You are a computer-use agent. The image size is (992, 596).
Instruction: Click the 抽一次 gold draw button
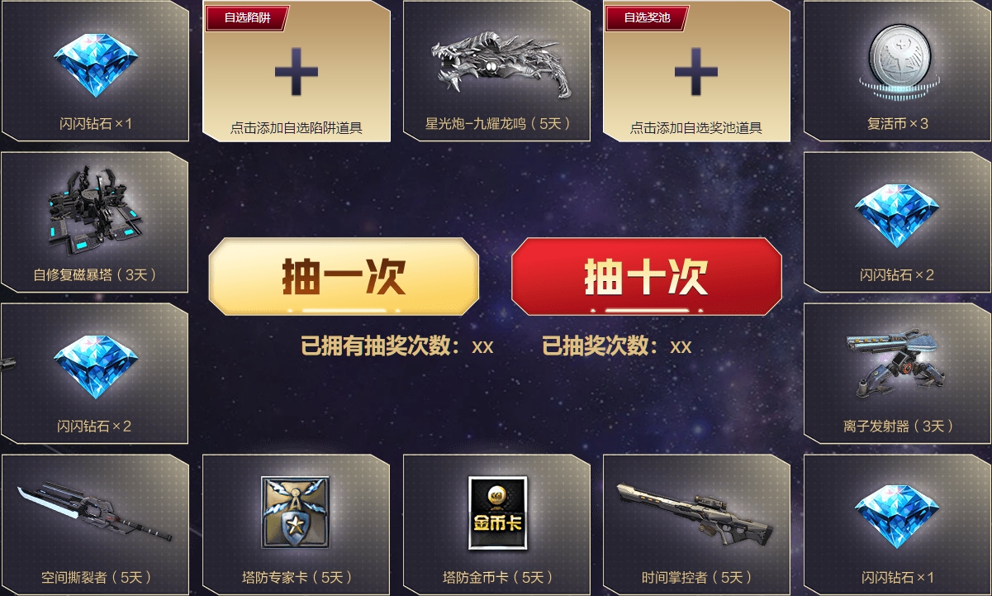pyautogui.click(x=344, y=277)
